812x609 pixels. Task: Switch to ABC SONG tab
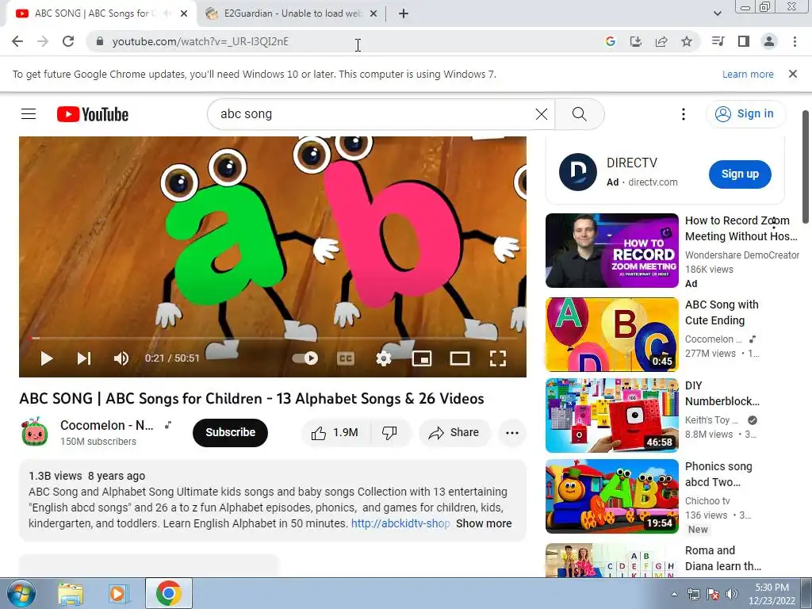pos(94,13)
